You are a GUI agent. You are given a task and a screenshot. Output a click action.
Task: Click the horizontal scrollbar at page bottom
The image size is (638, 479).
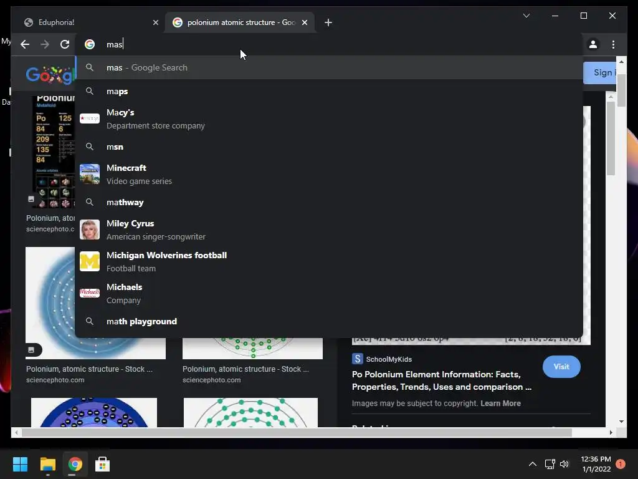coord(297,433)
